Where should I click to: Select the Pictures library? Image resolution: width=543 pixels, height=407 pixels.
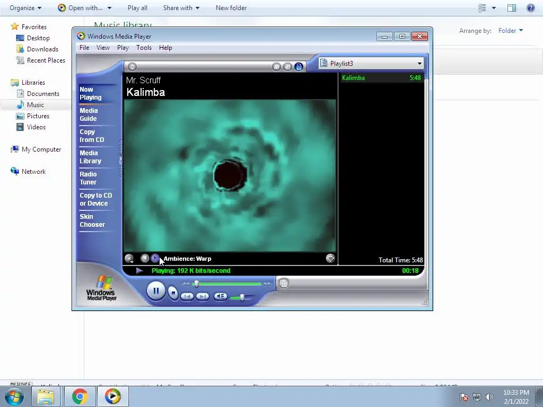[x=33, y=116]
